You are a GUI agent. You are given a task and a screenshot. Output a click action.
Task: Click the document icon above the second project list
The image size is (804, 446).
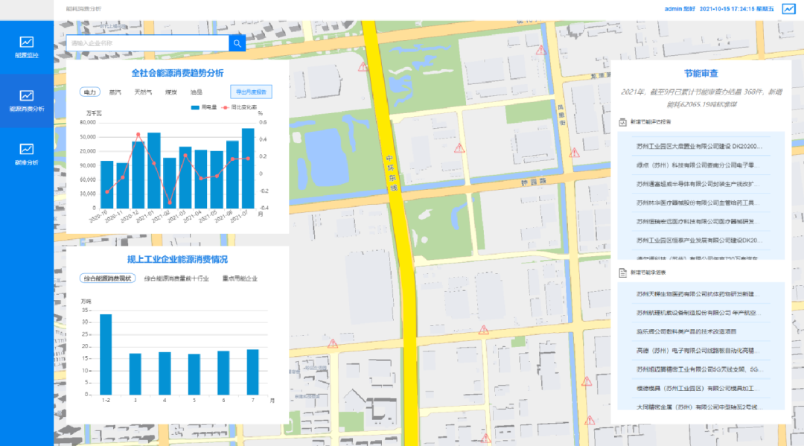[623, 273]
